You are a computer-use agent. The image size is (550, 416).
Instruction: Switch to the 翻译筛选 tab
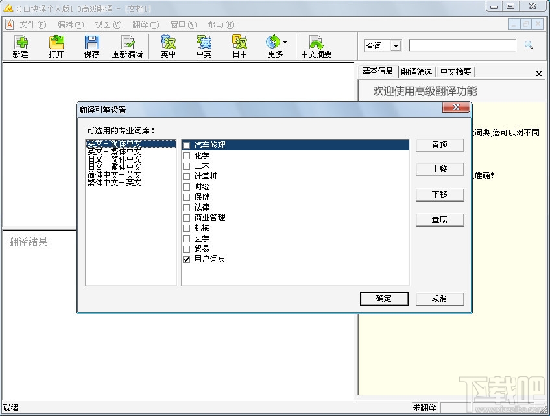click(416, 72)
